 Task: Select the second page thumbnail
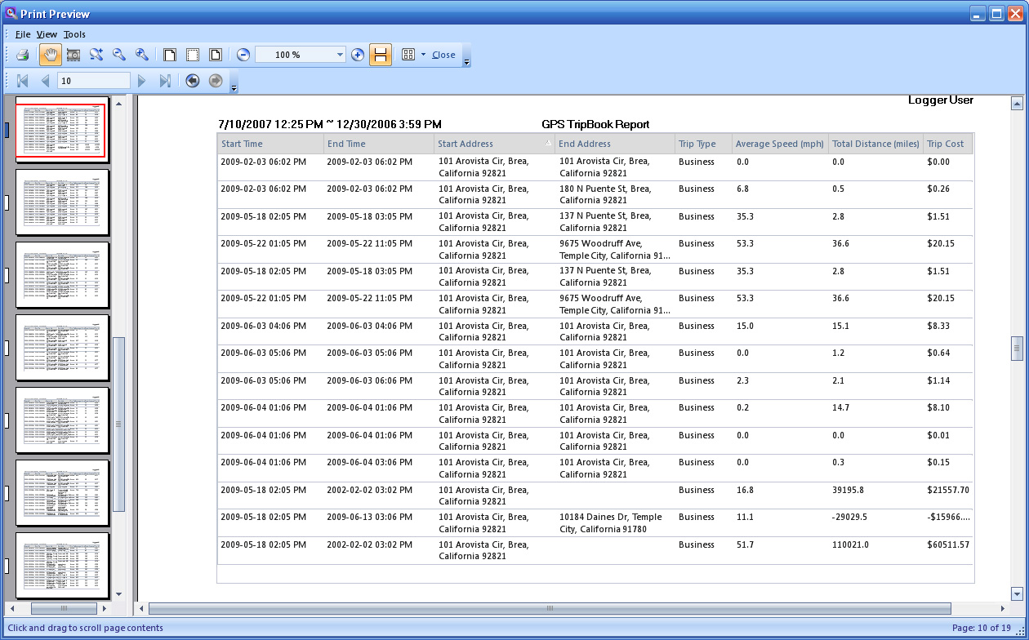point(61,202)
